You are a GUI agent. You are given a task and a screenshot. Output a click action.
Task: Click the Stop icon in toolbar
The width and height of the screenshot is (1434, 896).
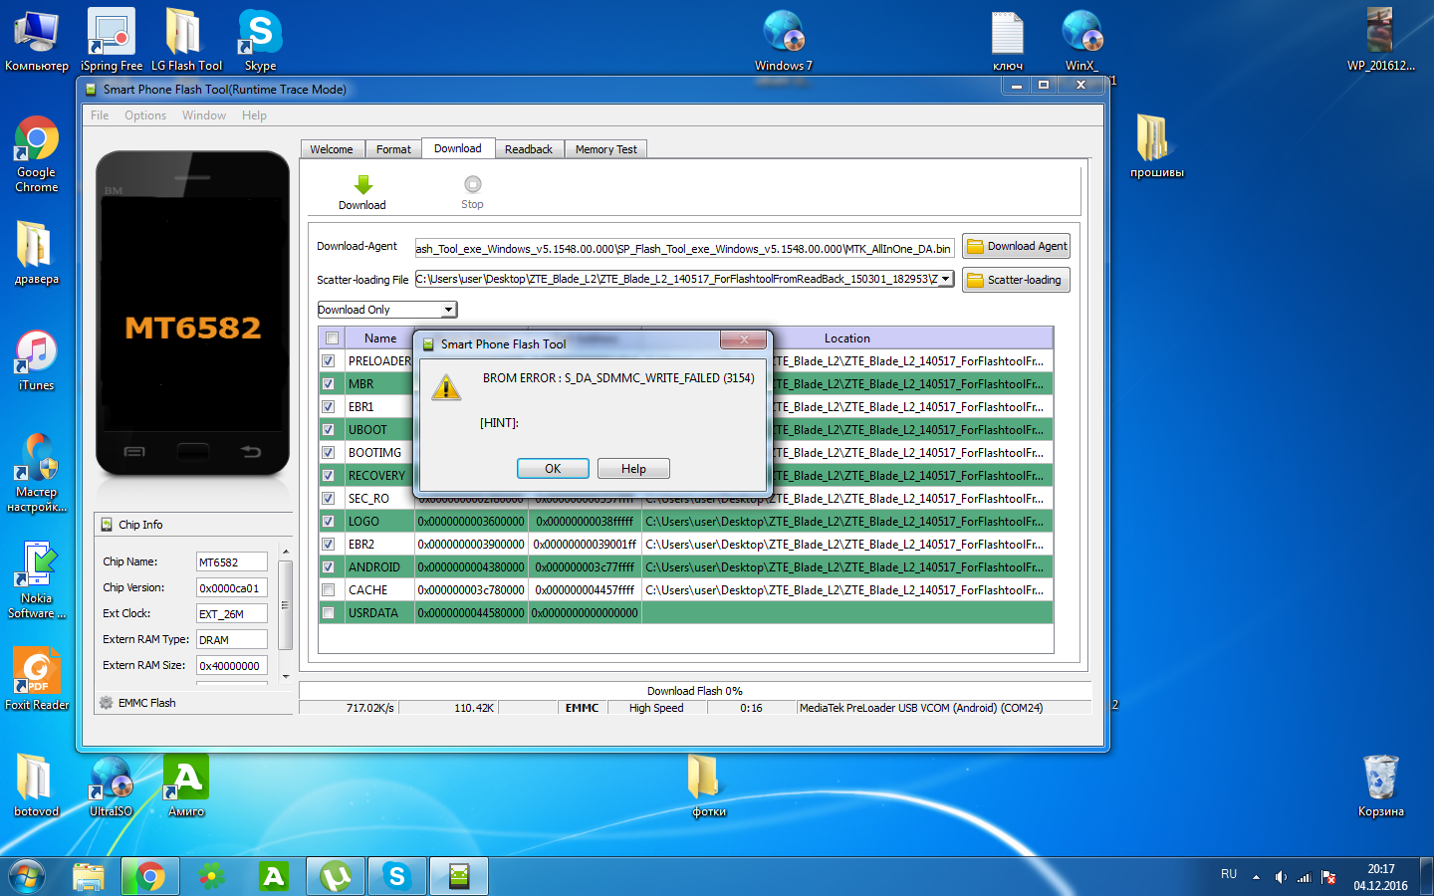coord(472,184)
